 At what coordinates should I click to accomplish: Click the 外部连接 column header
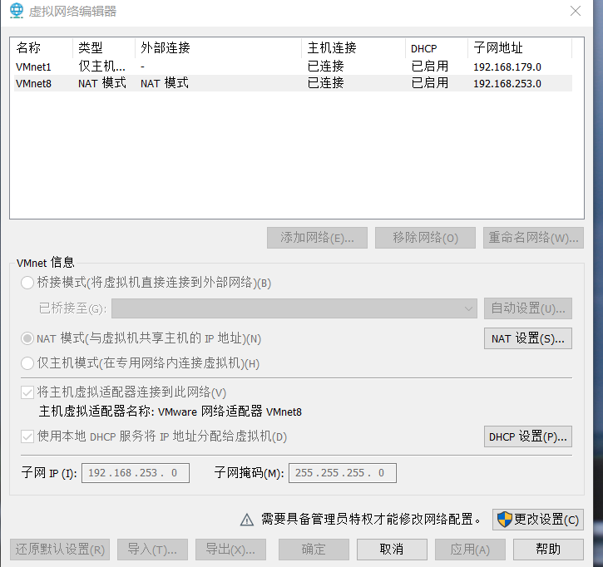218,48
